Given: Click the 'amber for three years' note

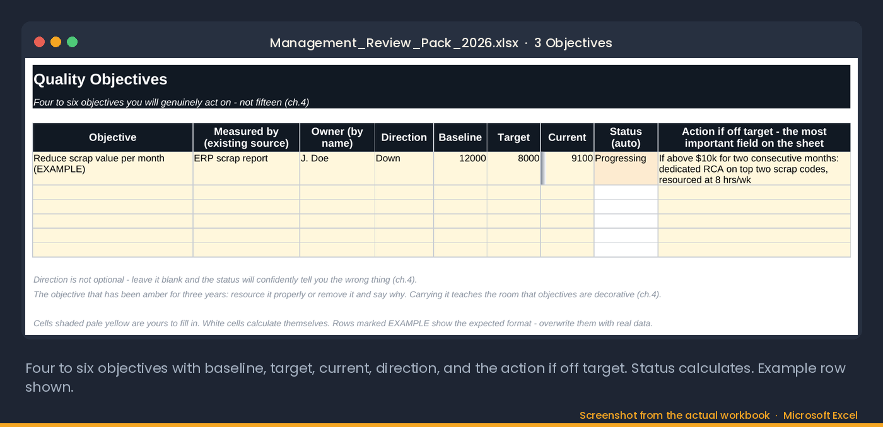Looking at the screenshot, I should [x=348, y=294].
